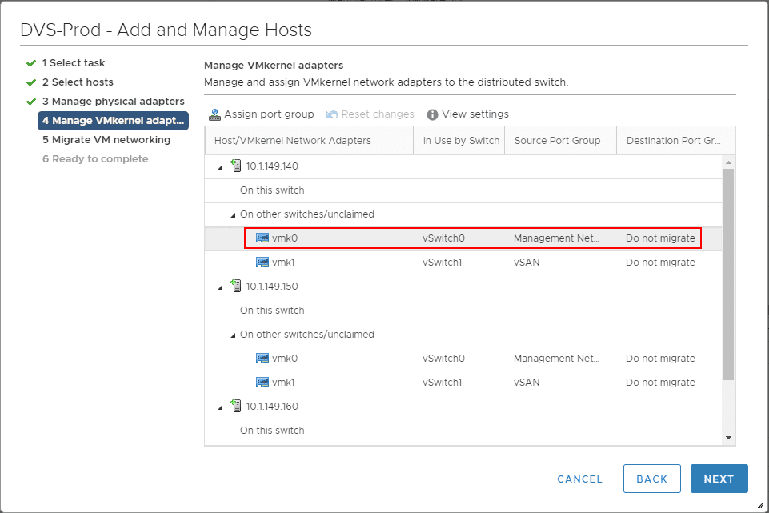
Task: Click the BACK button
Action: pos(651,479)
